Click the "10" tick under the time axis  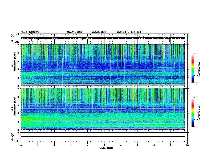click(187, 145)
